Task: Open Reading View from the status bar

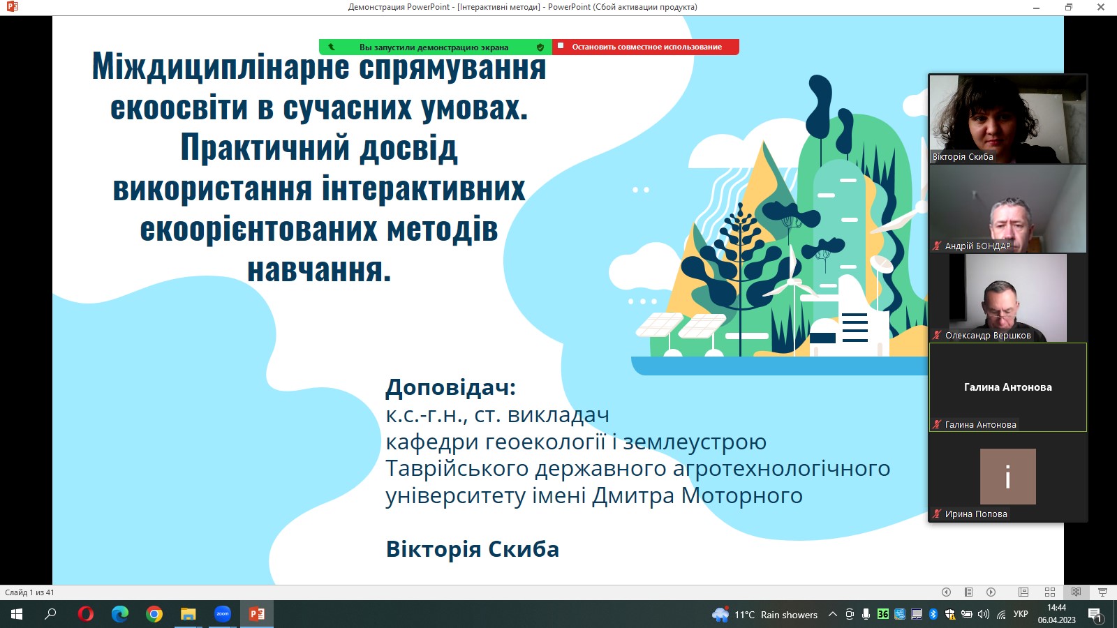Action: point(1076,592)
